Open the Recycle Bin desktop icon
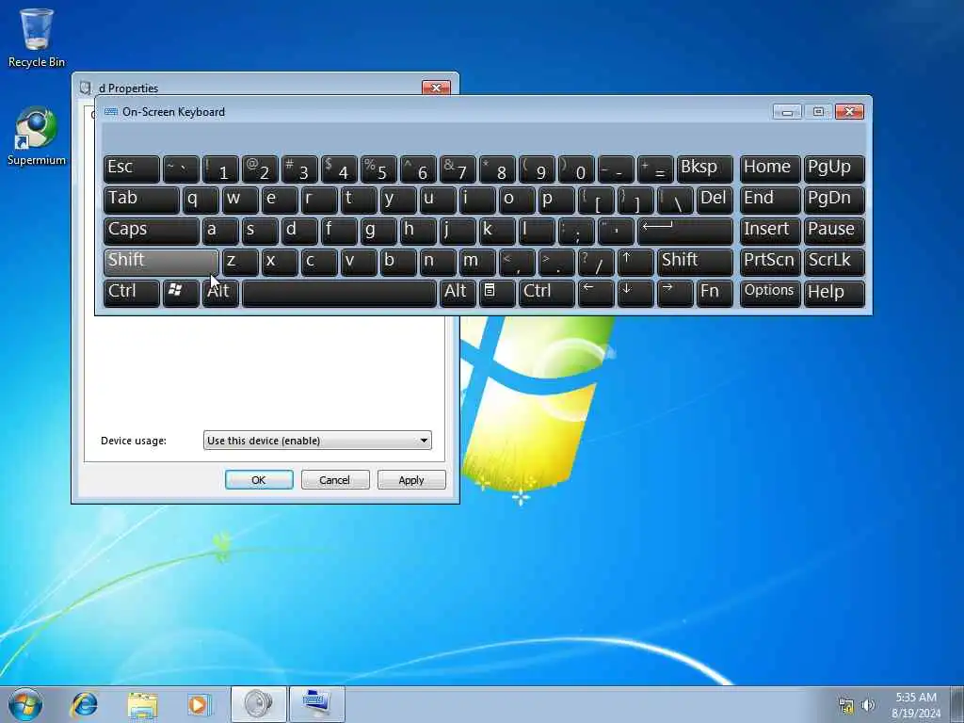 pyautogui.click(x=37, y=38)
